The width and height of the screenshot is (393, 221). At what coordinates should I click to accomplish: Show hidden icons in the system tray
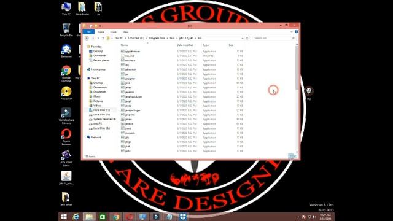click(298, 217)
